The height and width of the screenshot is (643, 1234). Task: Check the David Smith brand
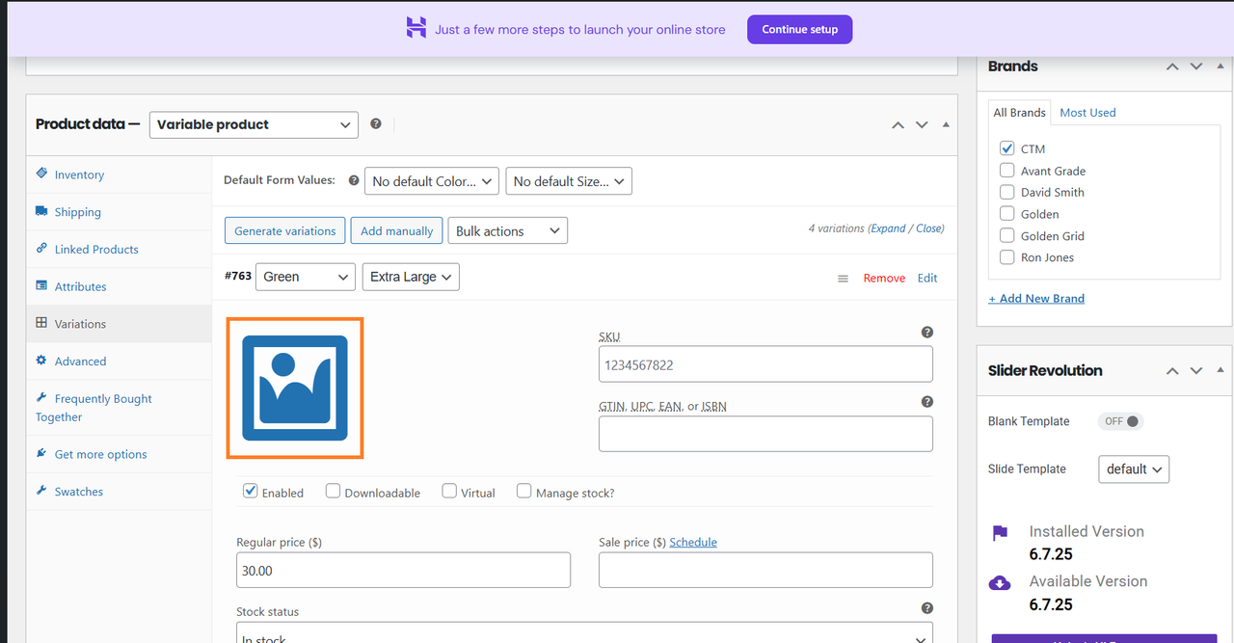point(1006,192)
